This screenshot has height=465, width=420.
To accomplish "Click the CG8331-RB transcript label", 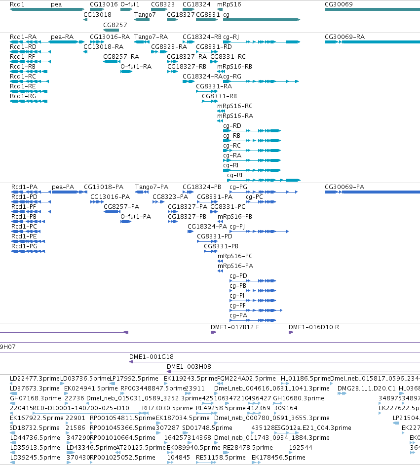I will pos(219,96).
